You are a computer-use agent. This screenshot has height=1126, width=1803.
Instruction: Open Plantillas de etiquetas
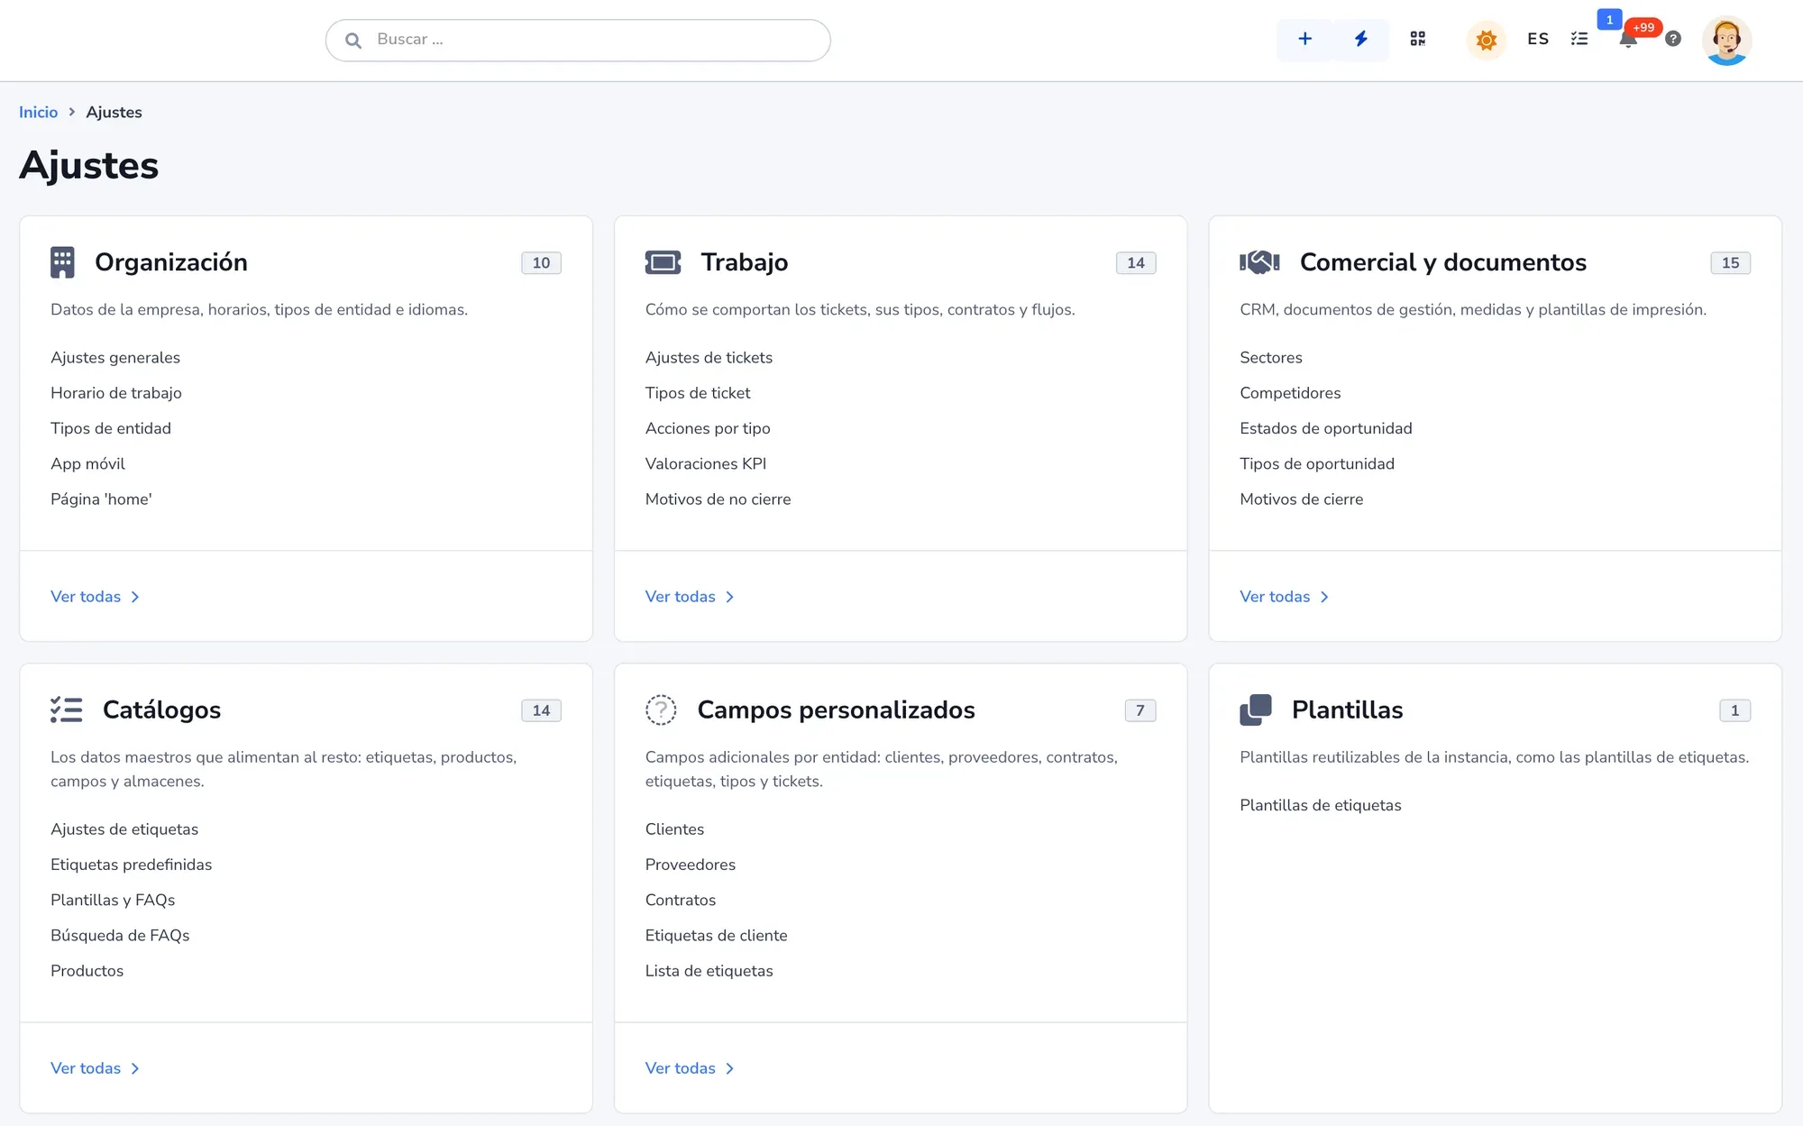[1321, 805]
